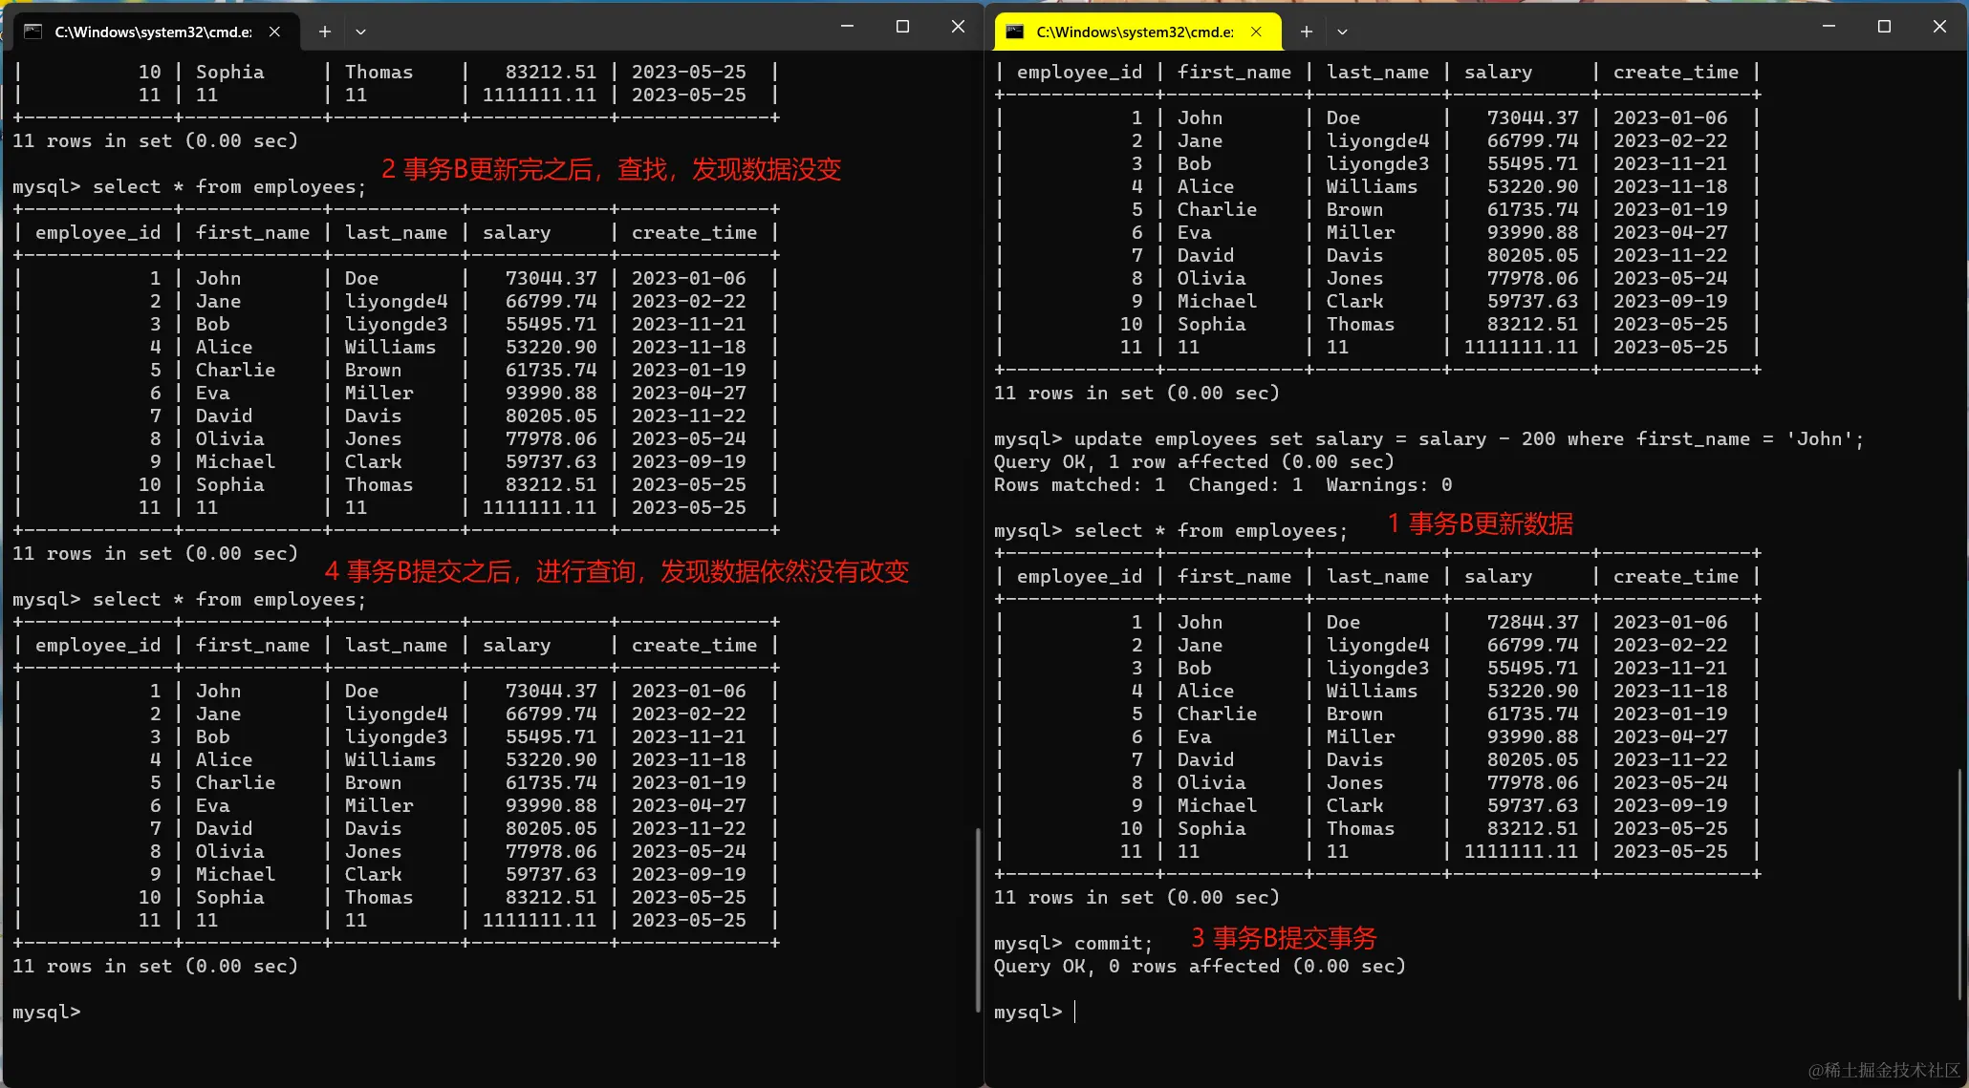Viewport: 1969px width, 1088px height.
Task: Click 'Rows matched: 1' text in right terminal
Action: [x=1079, y=484]
